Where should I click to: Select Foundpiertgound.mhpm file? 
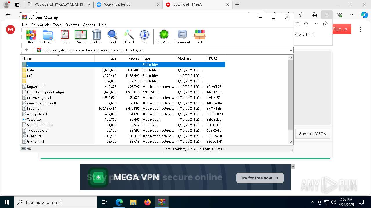(x=123, y=92)
